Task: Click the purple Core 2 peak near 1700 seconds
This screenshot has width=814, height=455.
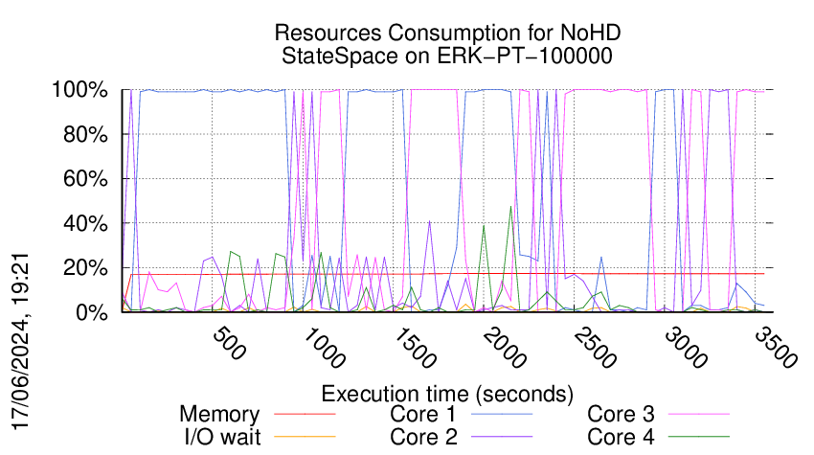Action: tap(429, 221)
